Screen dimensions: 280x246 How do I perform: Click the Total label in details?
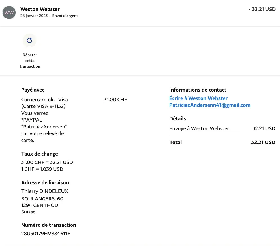pos(176,142)
